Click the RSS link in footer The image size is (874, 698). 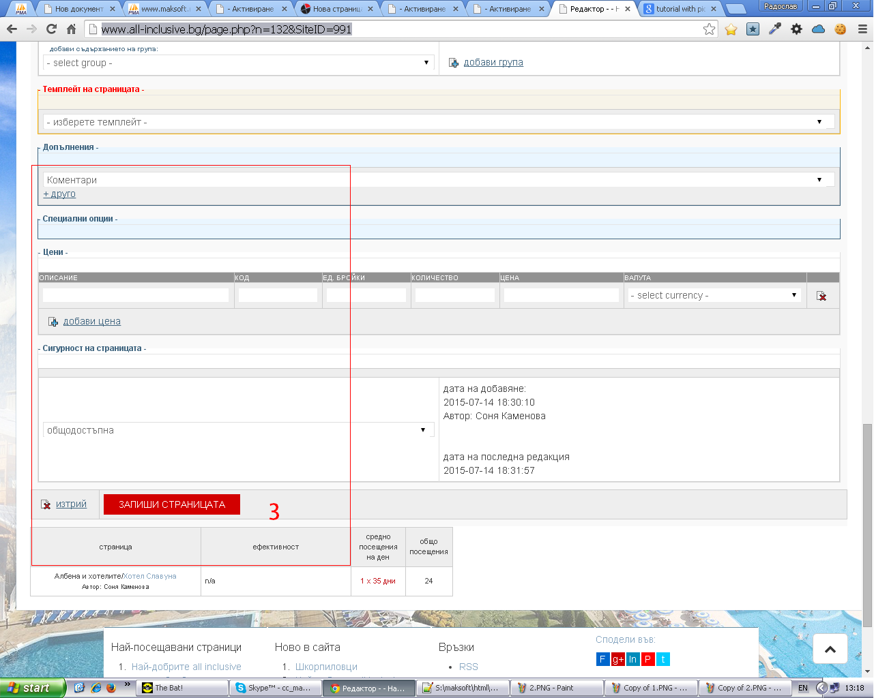click(x=469, y=667)
